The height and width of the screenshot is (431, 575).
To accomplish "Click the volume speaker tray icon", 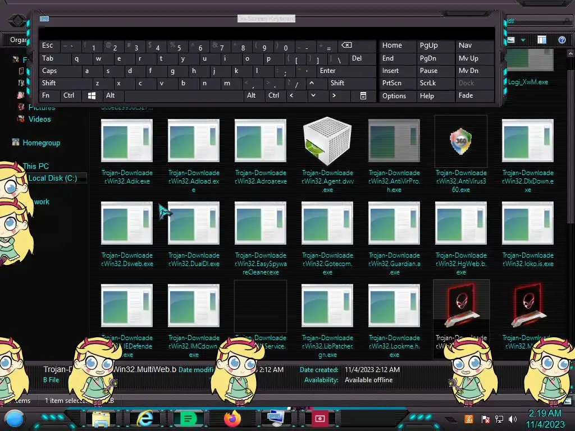I will (513, 419).
